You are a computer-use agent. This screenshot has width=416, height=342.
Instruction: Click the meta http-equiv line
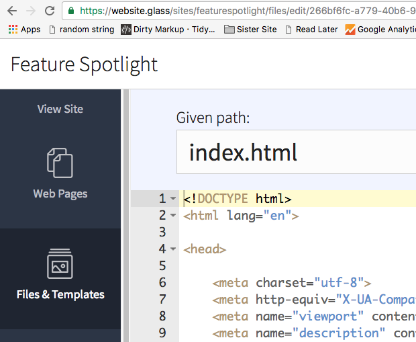click(314, 300)
